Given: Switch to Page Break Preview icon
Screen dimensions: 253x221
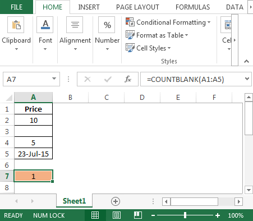Looking at the screenshot, I should pos(138,215).
